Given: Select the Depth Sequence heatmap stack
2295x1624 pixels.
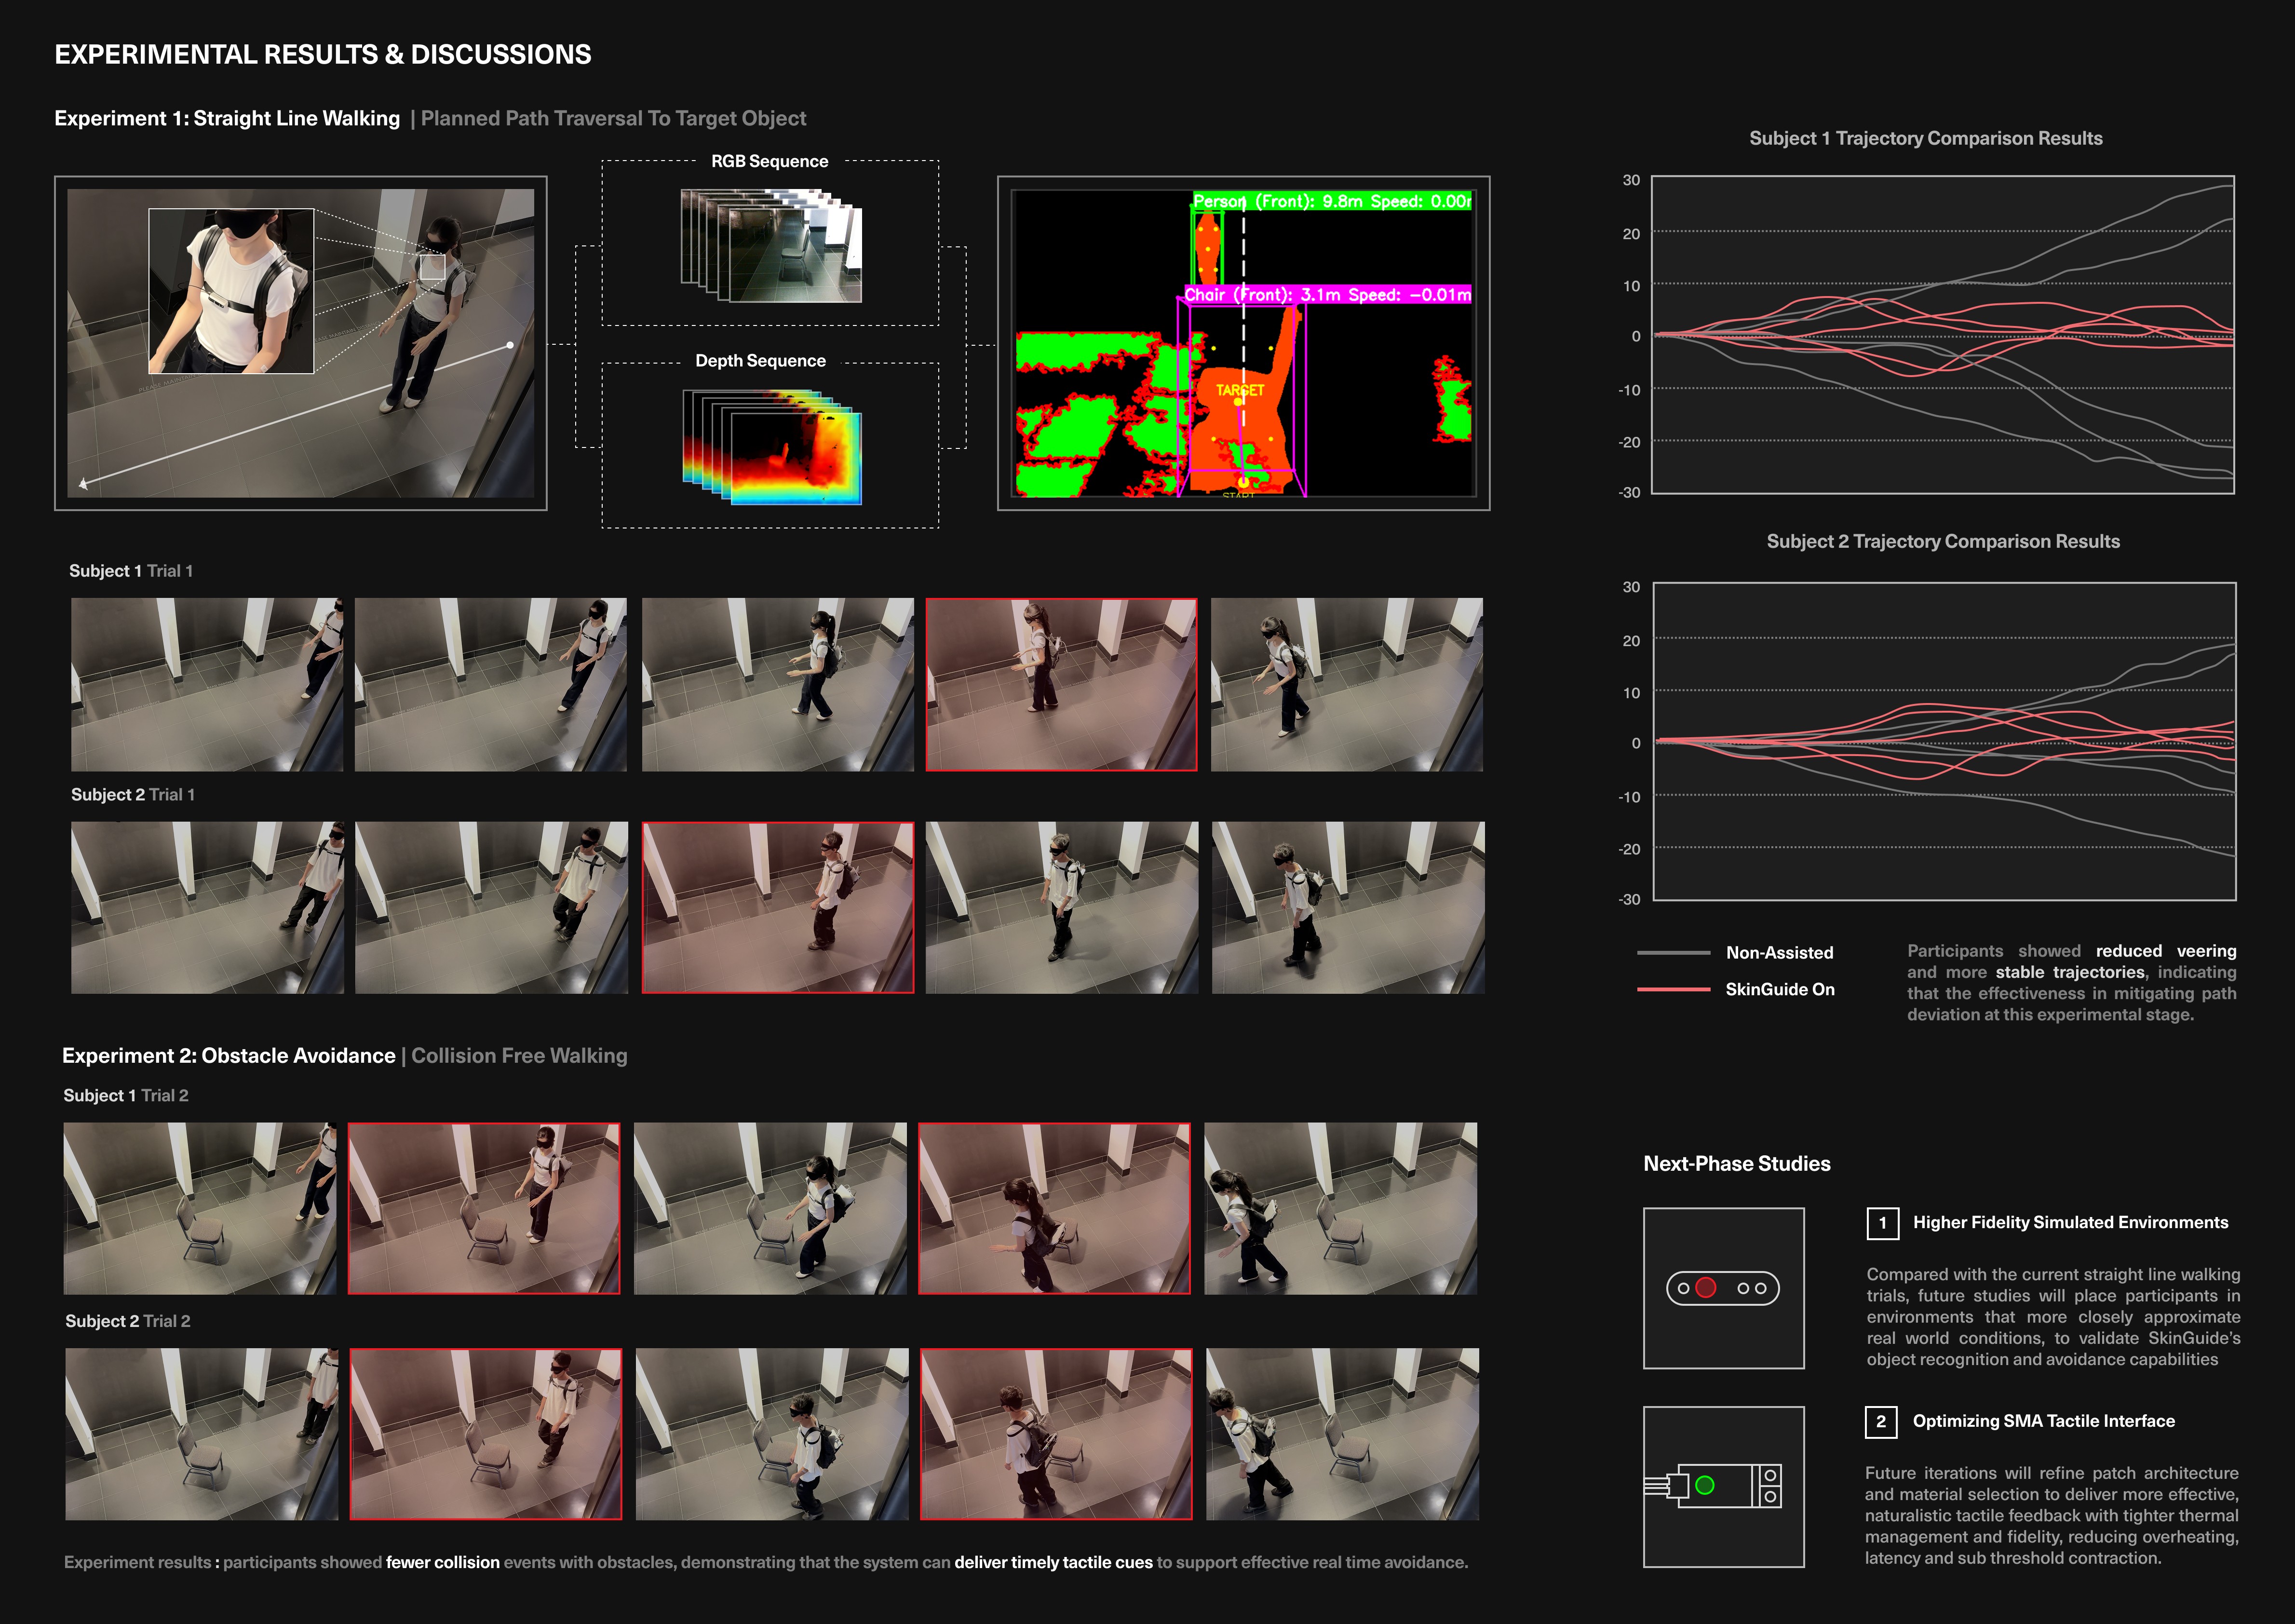Looking at the screenshot, I should [x=771, y=447].
